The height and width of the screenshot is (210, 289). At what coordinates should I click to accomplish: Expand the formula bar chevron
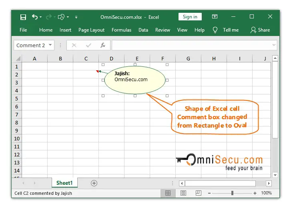click(x=274, y=45)
